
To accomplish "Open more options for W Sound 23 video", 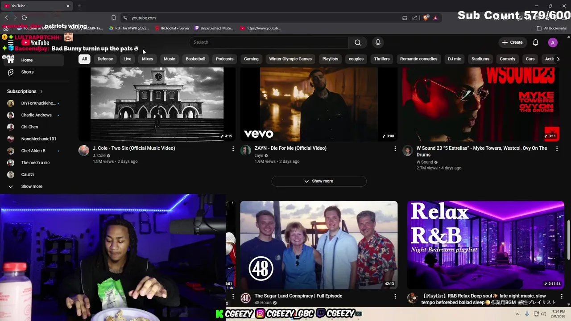I will [557, 148].
